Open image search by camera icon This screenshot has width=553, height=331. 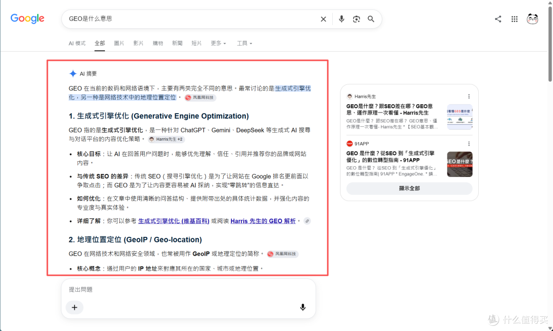[356, 19]
